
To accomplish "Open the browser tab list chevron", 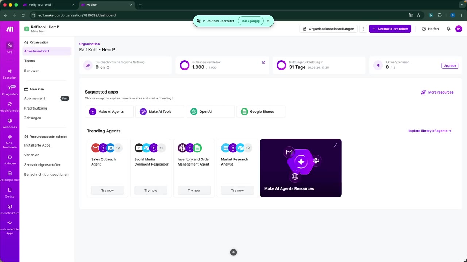I will [462, 5].
